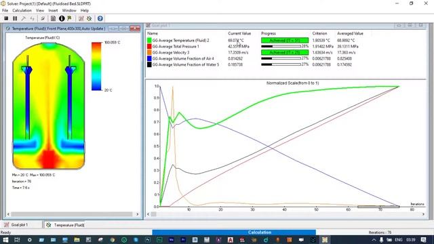
Task: Click black swatch of Volume Fraction of Water
Action: pos(149,65)
